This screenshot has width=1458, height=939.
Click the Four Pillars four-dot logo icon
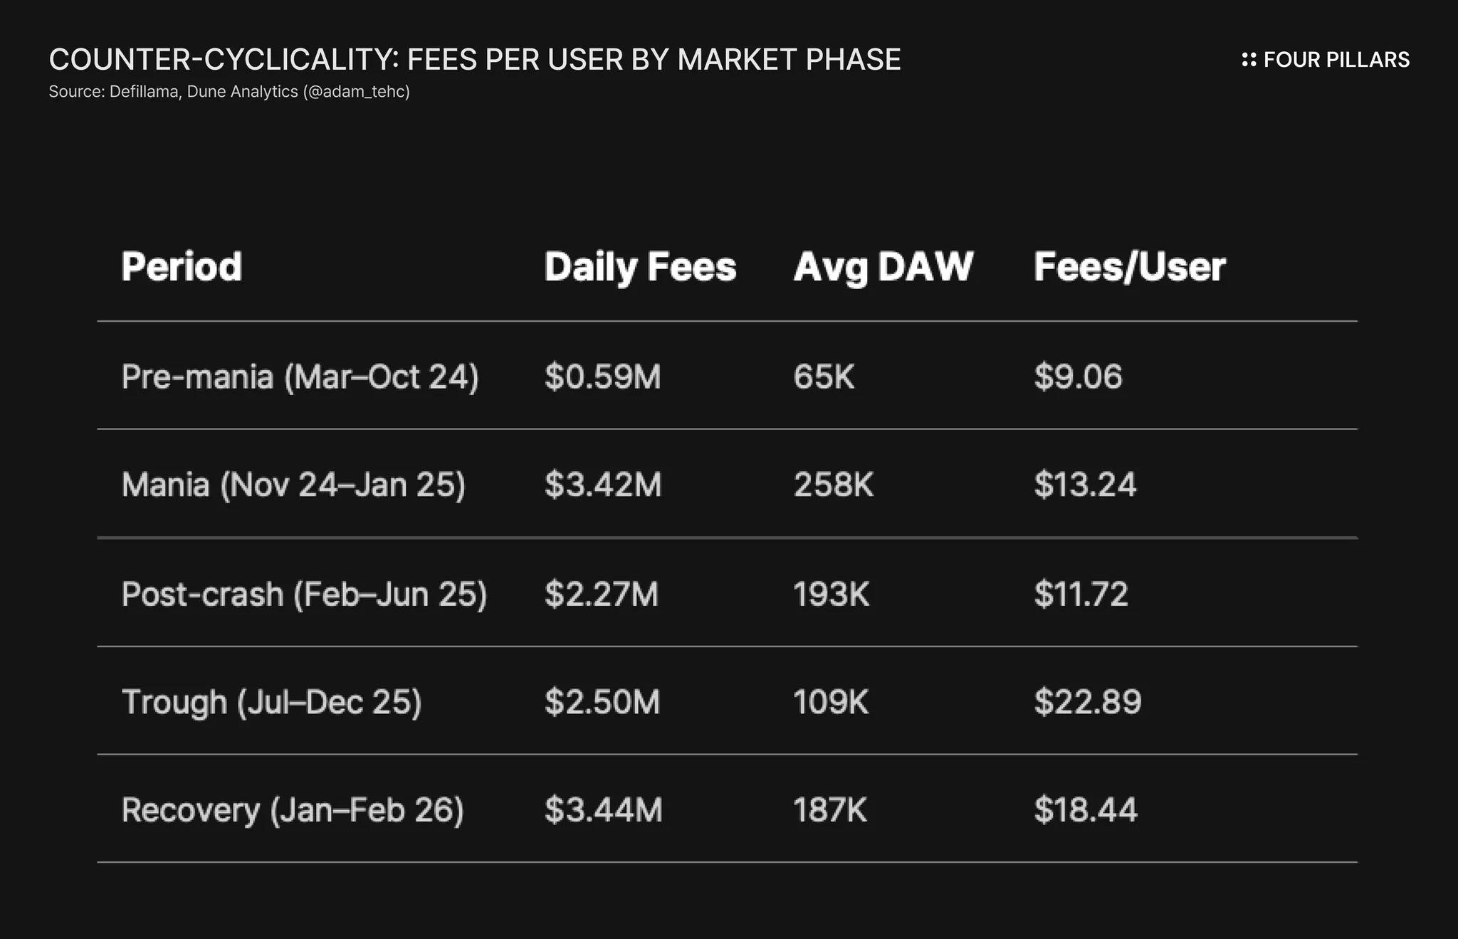click(1249, 60)
